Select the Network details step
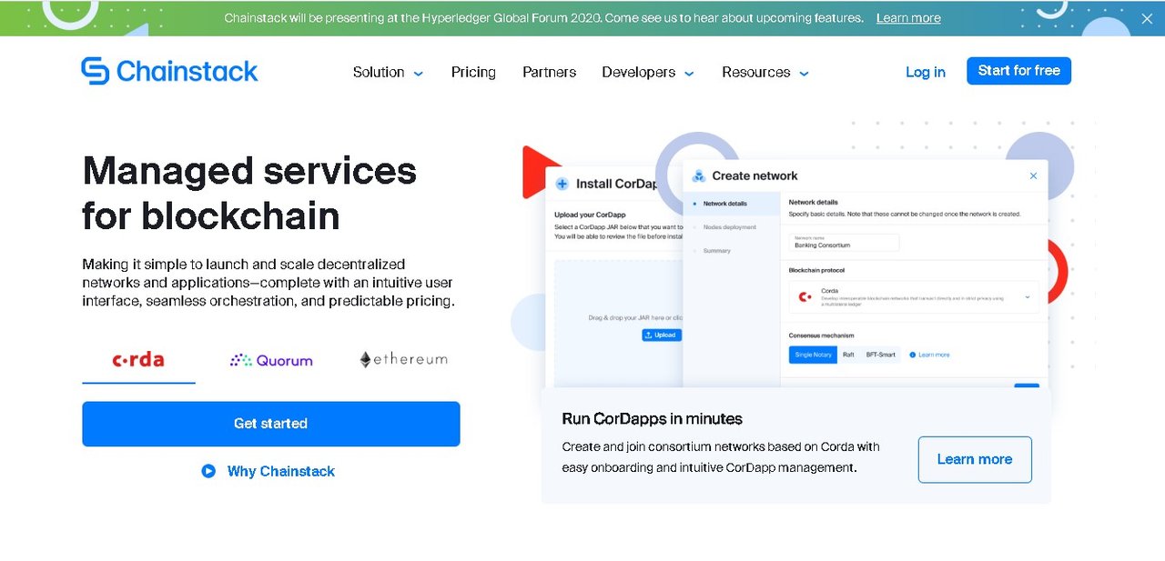Image resolution: width=1165 pixels, height=561 pixels. pyautogui.click(x=724, y=204)
